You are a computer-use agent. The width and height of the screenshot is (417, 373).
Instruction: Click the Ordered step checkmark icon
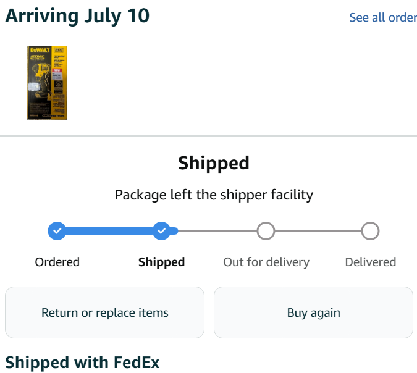tap(57, 231)
